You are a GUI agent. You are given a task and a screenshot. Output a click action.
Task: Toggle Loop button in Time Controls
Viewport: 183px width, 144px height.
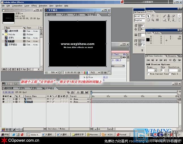175,60
